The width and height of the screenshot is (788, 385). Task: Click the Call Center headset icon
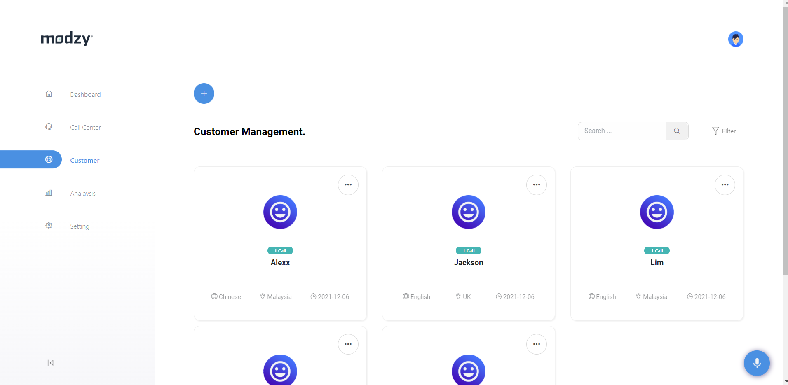pos(49,127)
